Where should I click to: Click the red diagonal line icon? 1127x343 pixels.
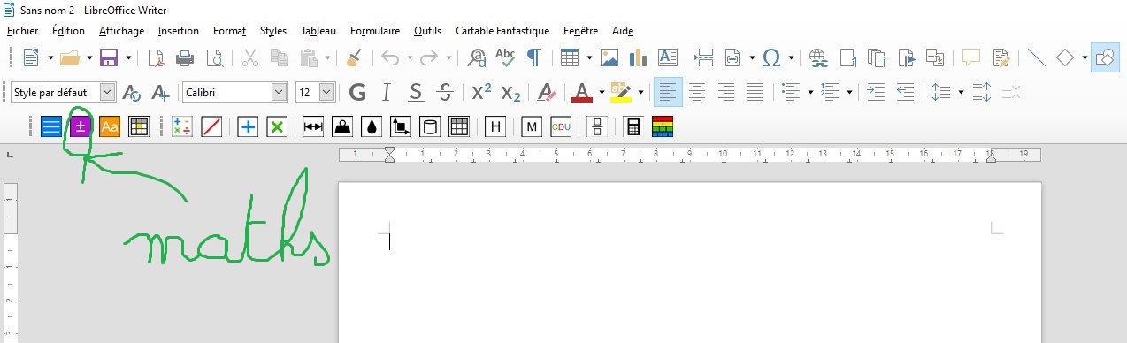(x=211, y=126)
